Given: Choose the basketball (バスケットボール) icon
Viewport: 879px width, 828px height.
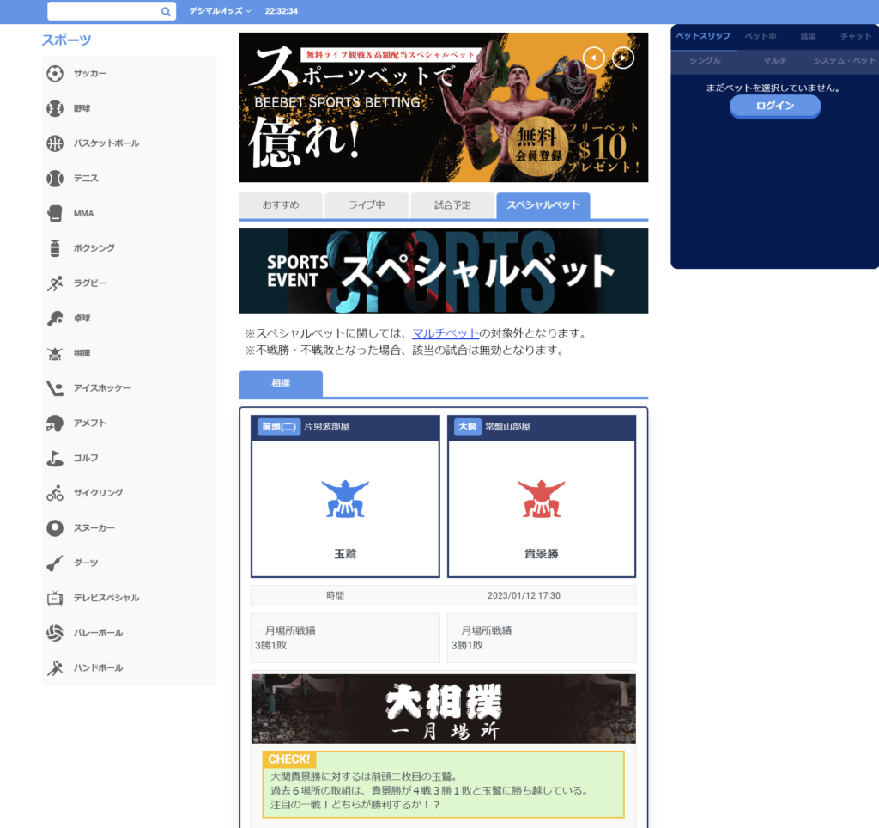Looking at the screenshot, I should pyautogui.click(x=55, y=143).
